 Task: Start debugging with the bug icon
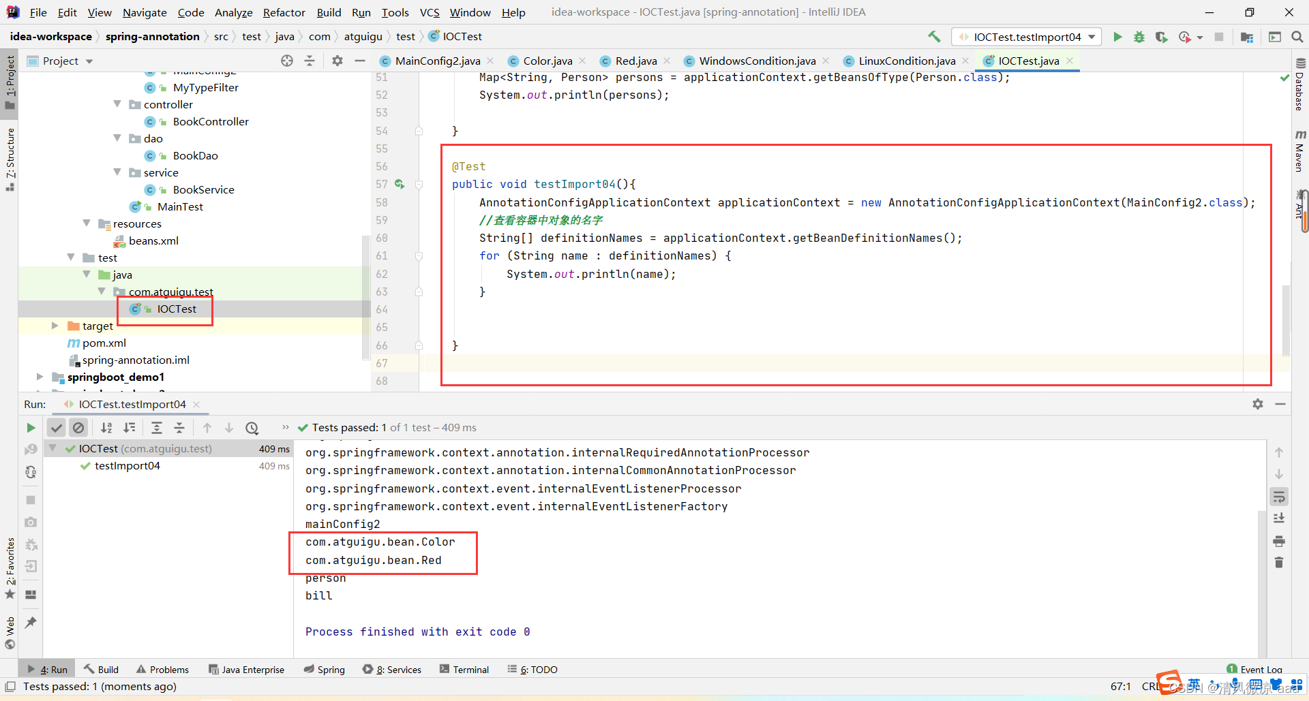(x=1139, y=37)
